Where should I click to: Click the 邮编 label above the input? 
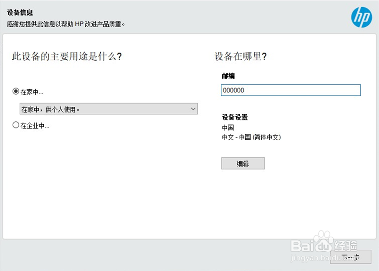[x=228, y=75]
